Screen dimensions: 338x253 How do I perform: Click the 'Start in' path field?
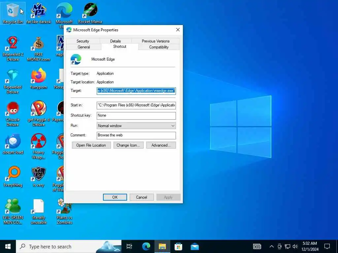[x=136, y=105]
